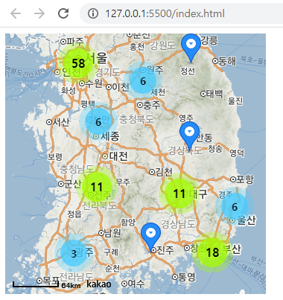The height and width of the screenshot is (300, 283).
Task: Click the 보령 town label
Action: [54, 157]
